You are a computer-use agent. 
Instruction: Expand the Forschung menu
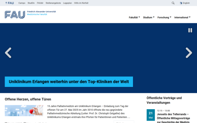[x=164, y=17]
